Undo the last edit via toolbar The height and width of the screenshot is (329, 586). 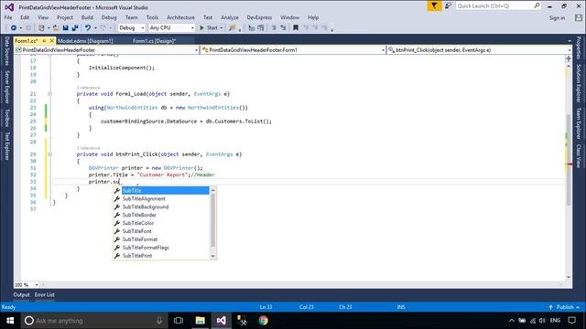(x=88, y=28)
